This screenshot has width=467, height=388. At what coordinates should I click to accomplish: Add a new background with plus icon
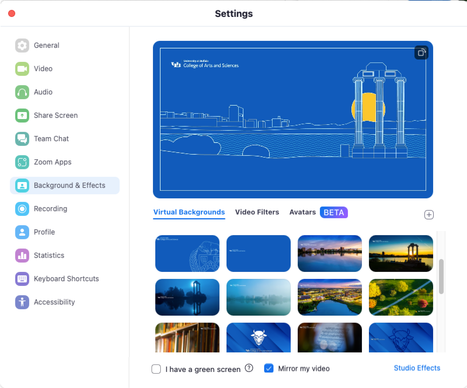tap(429, 215)
